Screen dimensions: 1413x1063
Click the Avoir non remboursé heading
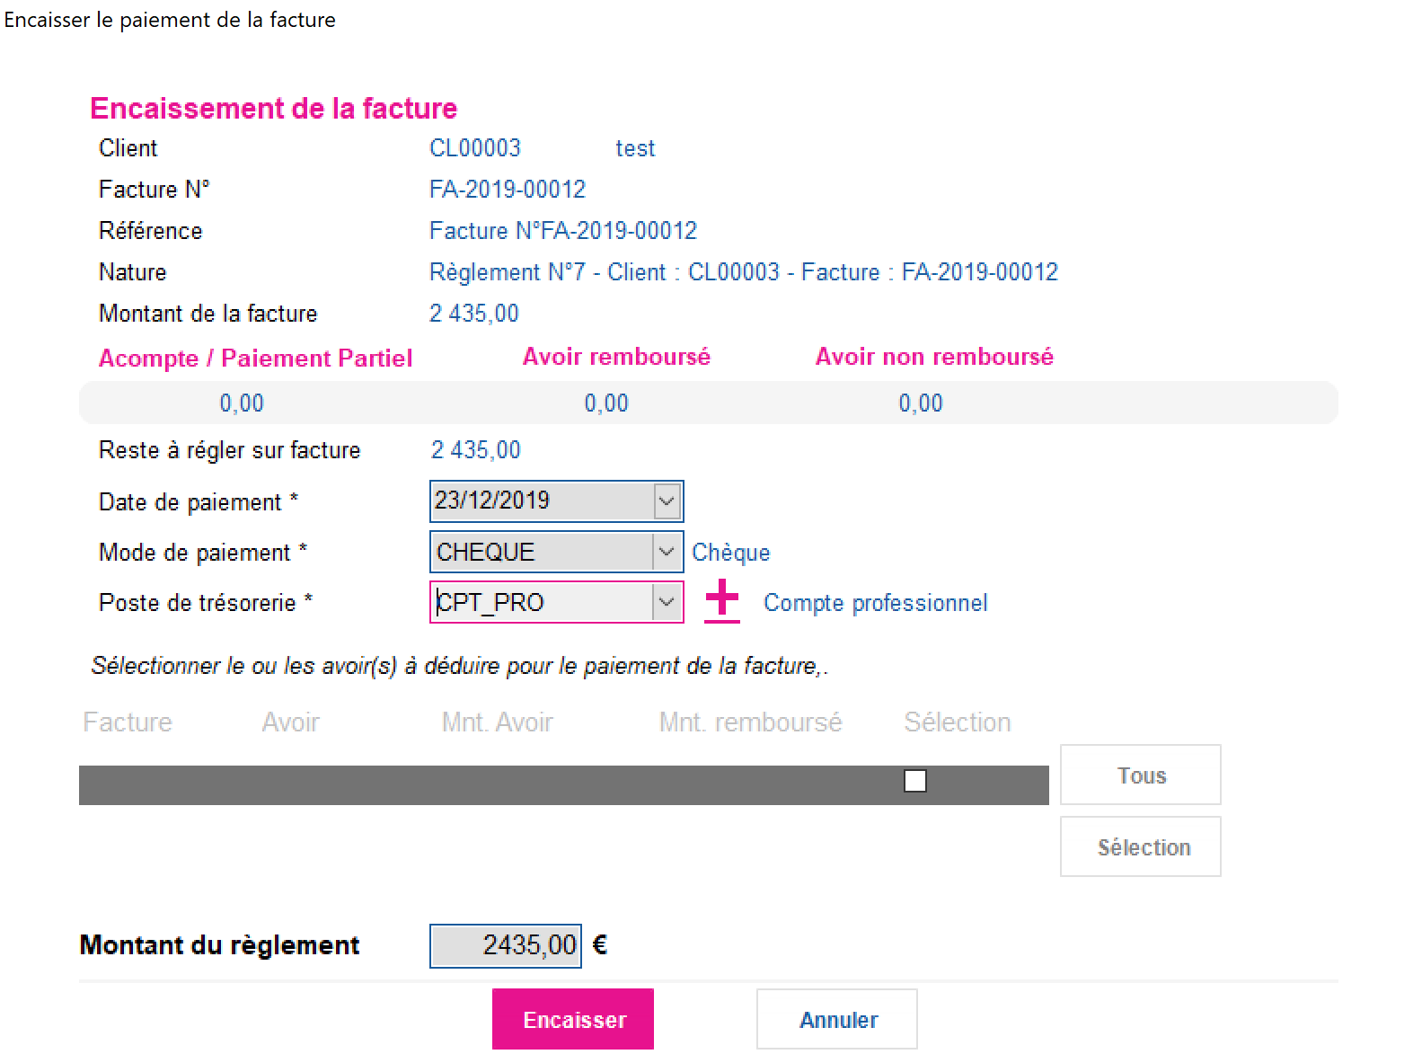[x=934, y=357]
